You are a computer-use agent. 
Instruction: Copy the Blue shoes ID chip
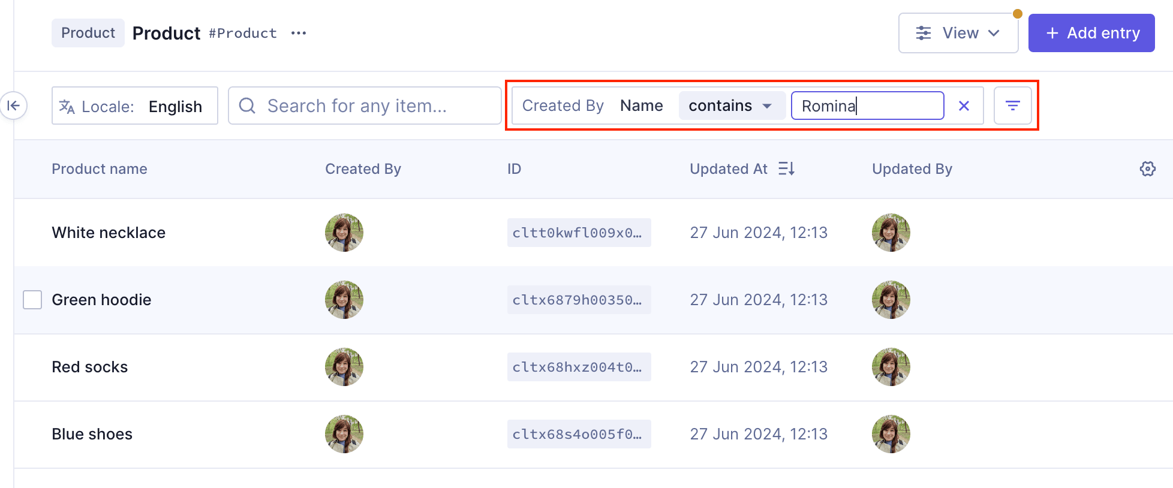578,434
